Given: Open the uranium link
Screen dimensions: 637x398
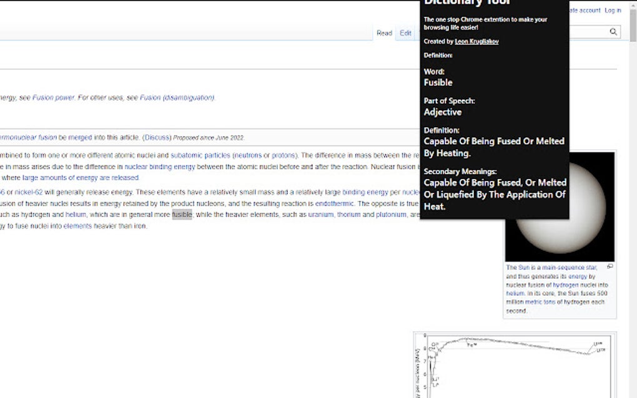Looking at the screenshot, I should pyautogui.click(x=320, y=214).
